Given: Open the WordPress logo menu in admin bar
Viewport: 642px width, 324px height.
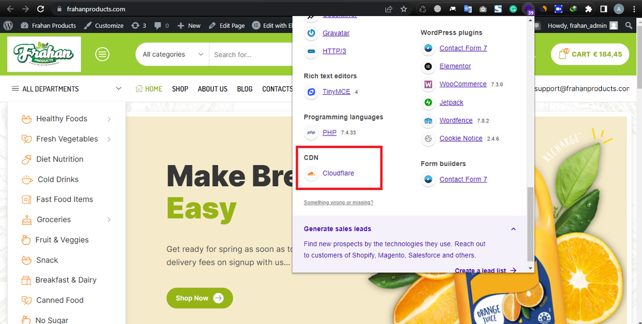Looking at the screenshot, I should (x=8, y=26).
